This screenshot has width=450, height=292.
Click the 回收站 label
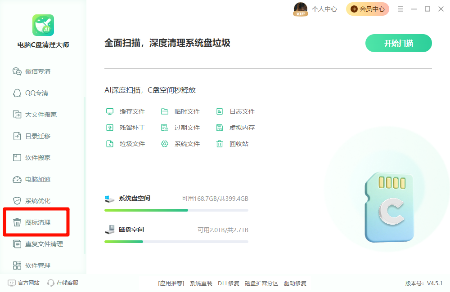239,144
